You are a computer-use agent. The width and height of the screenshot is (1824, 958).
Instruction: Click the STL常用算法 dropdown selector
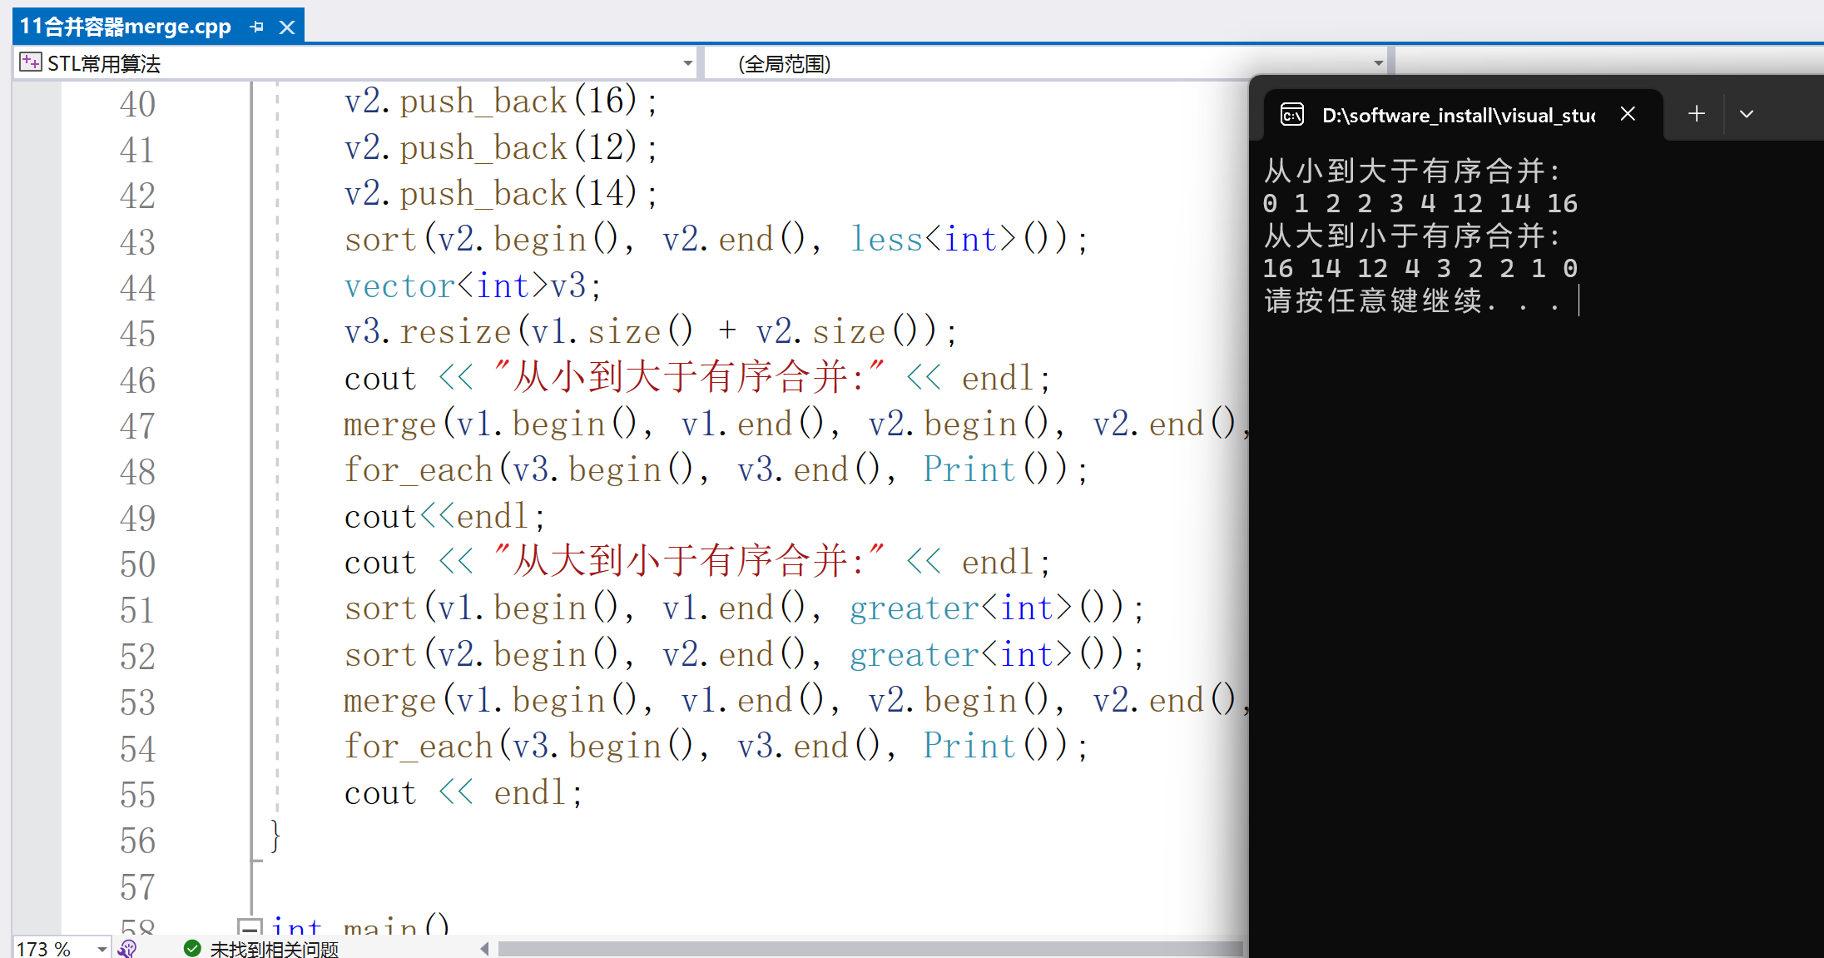point(349,62)
